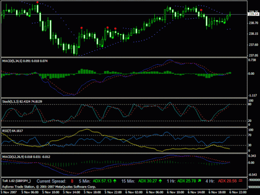Click the 238.70 price axis label

[253, 23]
